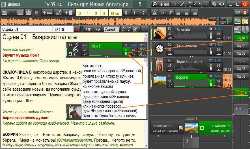Screen dimensions: 250x149
Task: Click the left-right arrows in title bar
Action: pyautogui.click(x=197, y=4)
